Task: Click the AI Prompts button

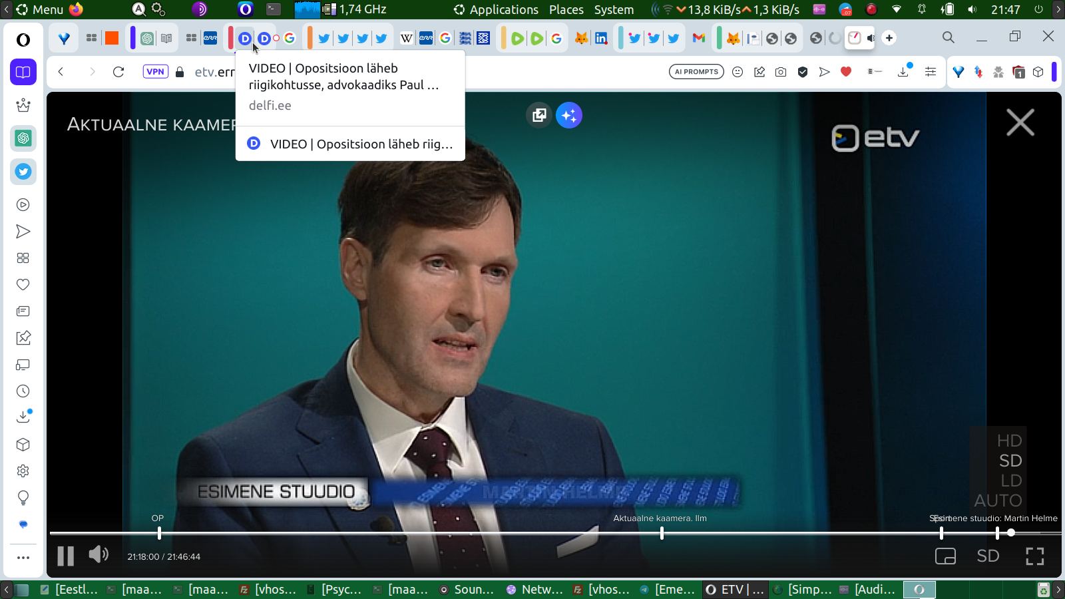Action: point(696,72)
